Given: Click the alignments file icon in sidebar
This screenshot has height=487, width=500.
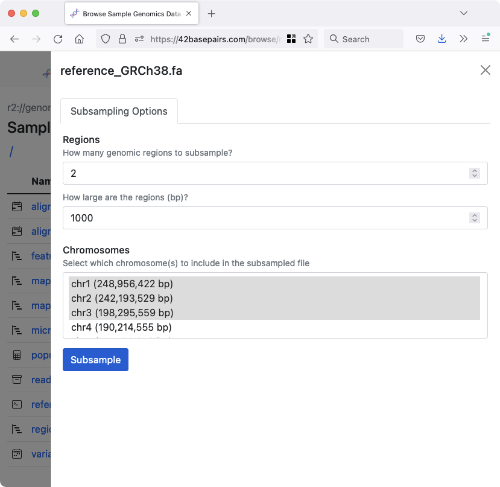Looking at the screenshot, I should [16, 206].
